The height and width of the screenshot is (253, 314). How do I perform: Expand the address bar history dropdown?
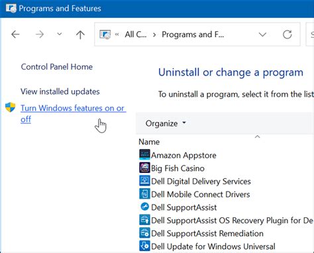point(262,34)
